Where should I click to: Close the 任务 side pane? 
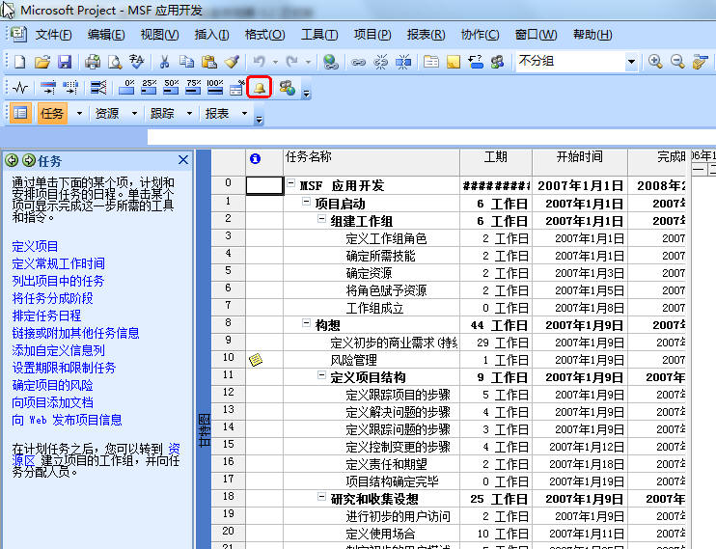point(183,160)
